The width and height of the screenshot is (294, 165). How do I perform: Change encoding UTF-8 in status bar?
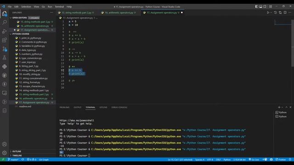(x=210, y=159)
